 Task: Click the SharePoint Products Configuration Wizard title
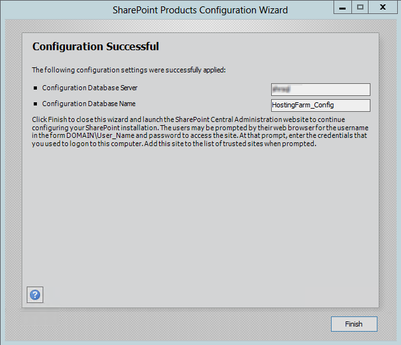(x=200, y=10)
